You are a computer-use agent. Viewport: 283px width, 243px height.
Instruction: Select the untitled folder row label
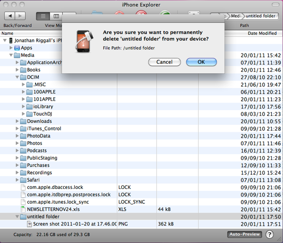(43, 216)
